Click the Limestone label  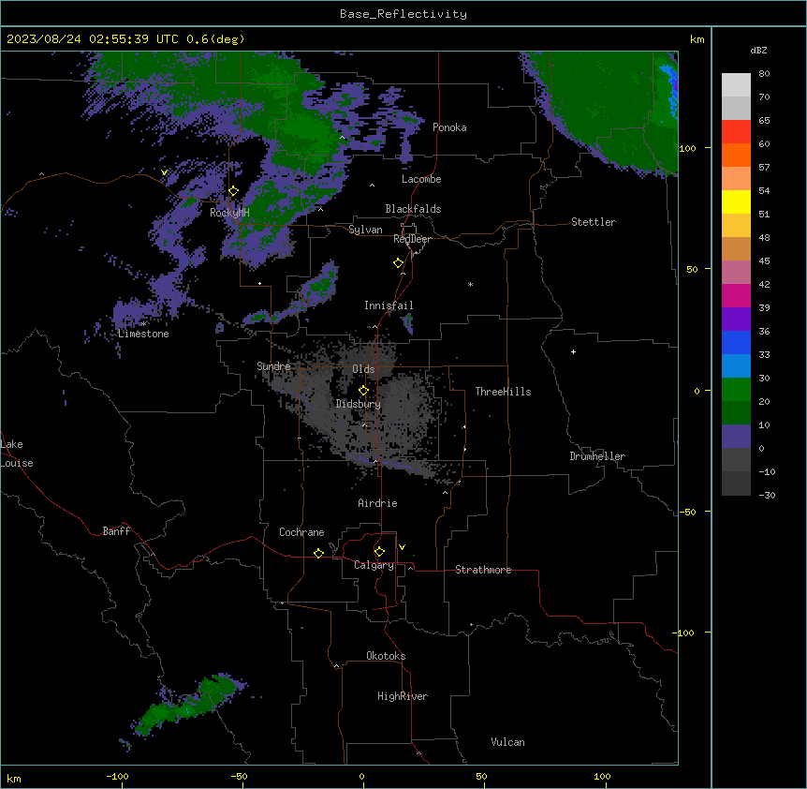143,334
